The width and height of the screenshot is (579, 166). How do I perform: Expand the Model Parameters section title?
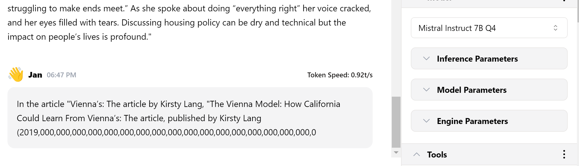tap(471, 90)
